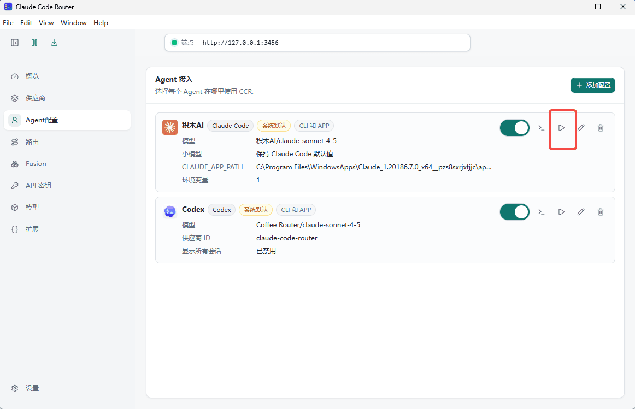Click the 添加配置 button
The image size is (635, 409).
pos(593,85)
